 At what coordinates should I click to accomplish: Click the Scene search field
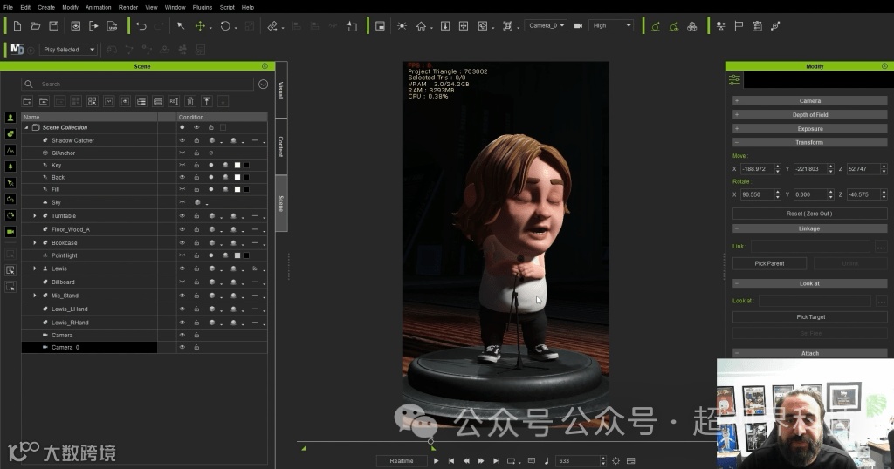tap(137, 85)
